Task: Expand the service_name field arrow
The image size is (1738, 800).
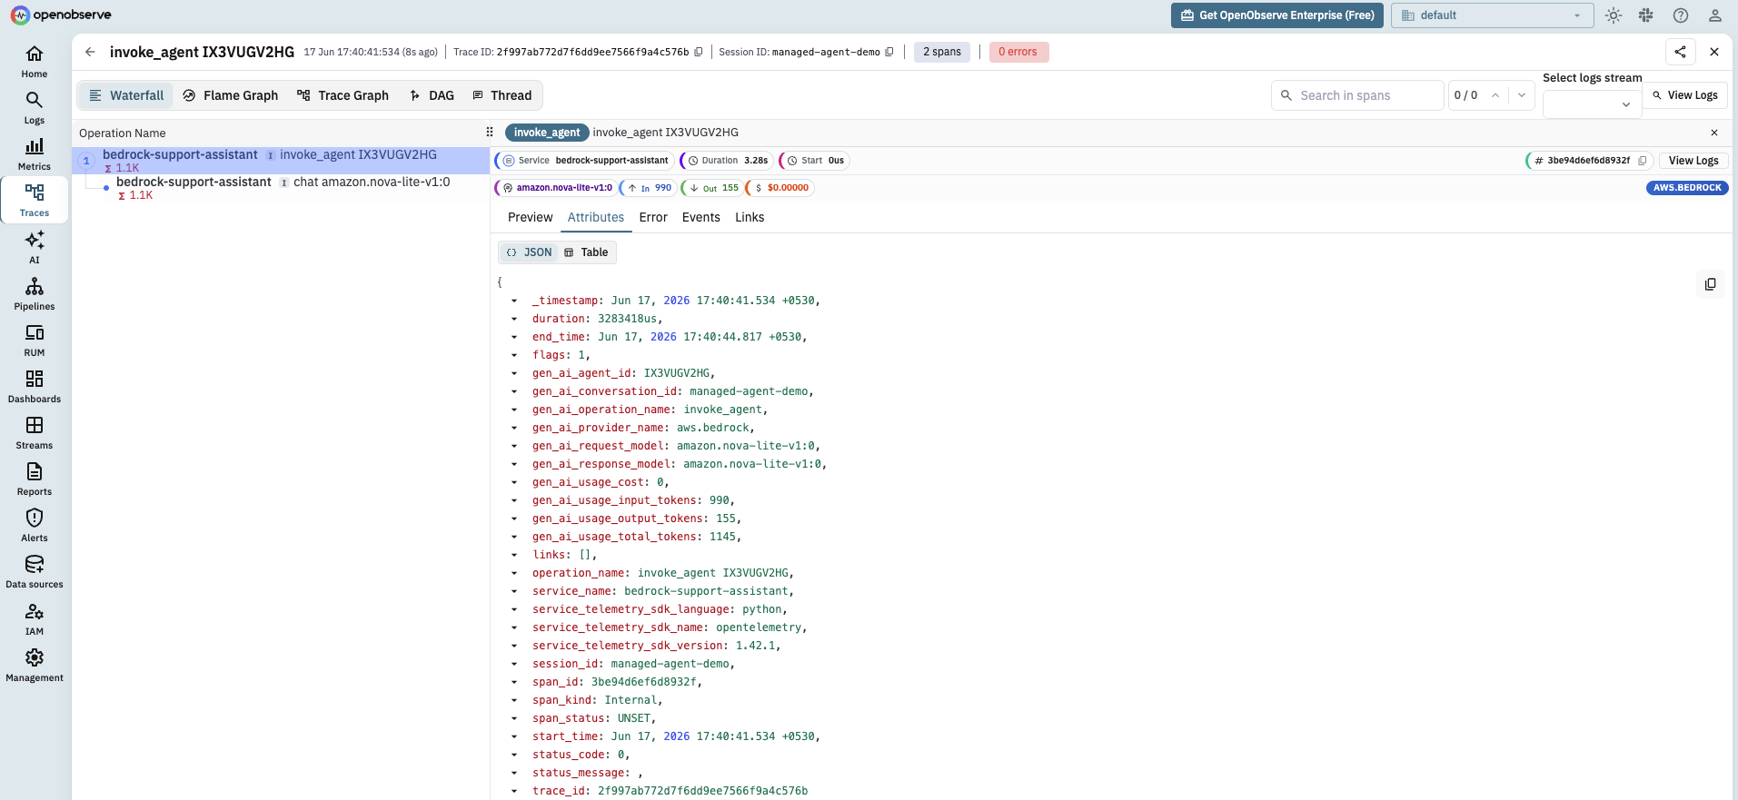Action: [x=514, y=591]
